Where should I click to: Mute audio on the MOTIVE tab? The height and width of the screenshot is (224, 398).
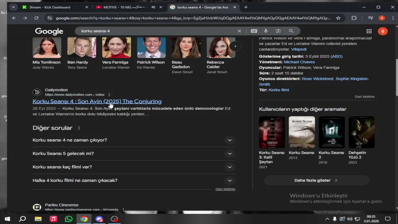click(153, 7)
